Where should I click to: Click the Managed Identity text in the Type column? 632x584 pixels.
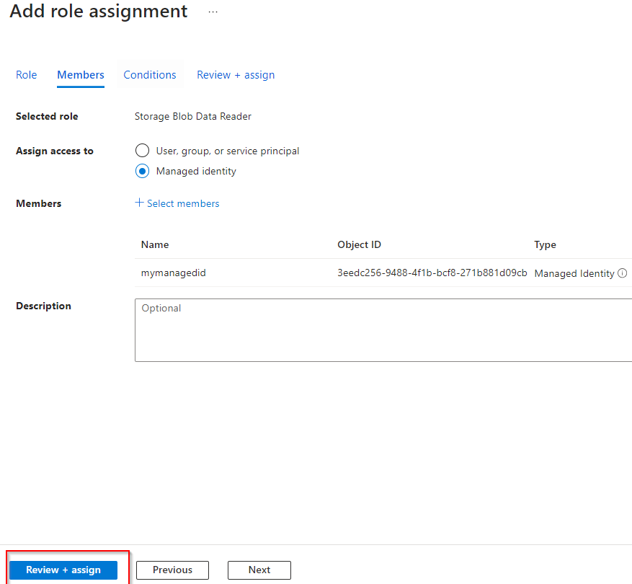click(x=574, y=274)
